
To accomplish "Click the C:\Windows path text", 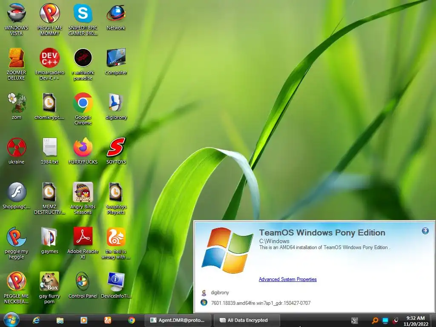I will (x=274, y=241).
